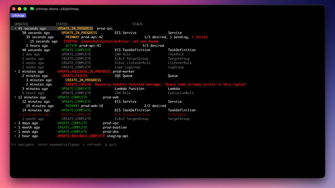Click the yellow minimize window button

(x=20, y=9)
